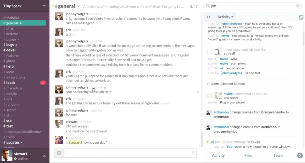Click into the message input field

coord(127,153)
